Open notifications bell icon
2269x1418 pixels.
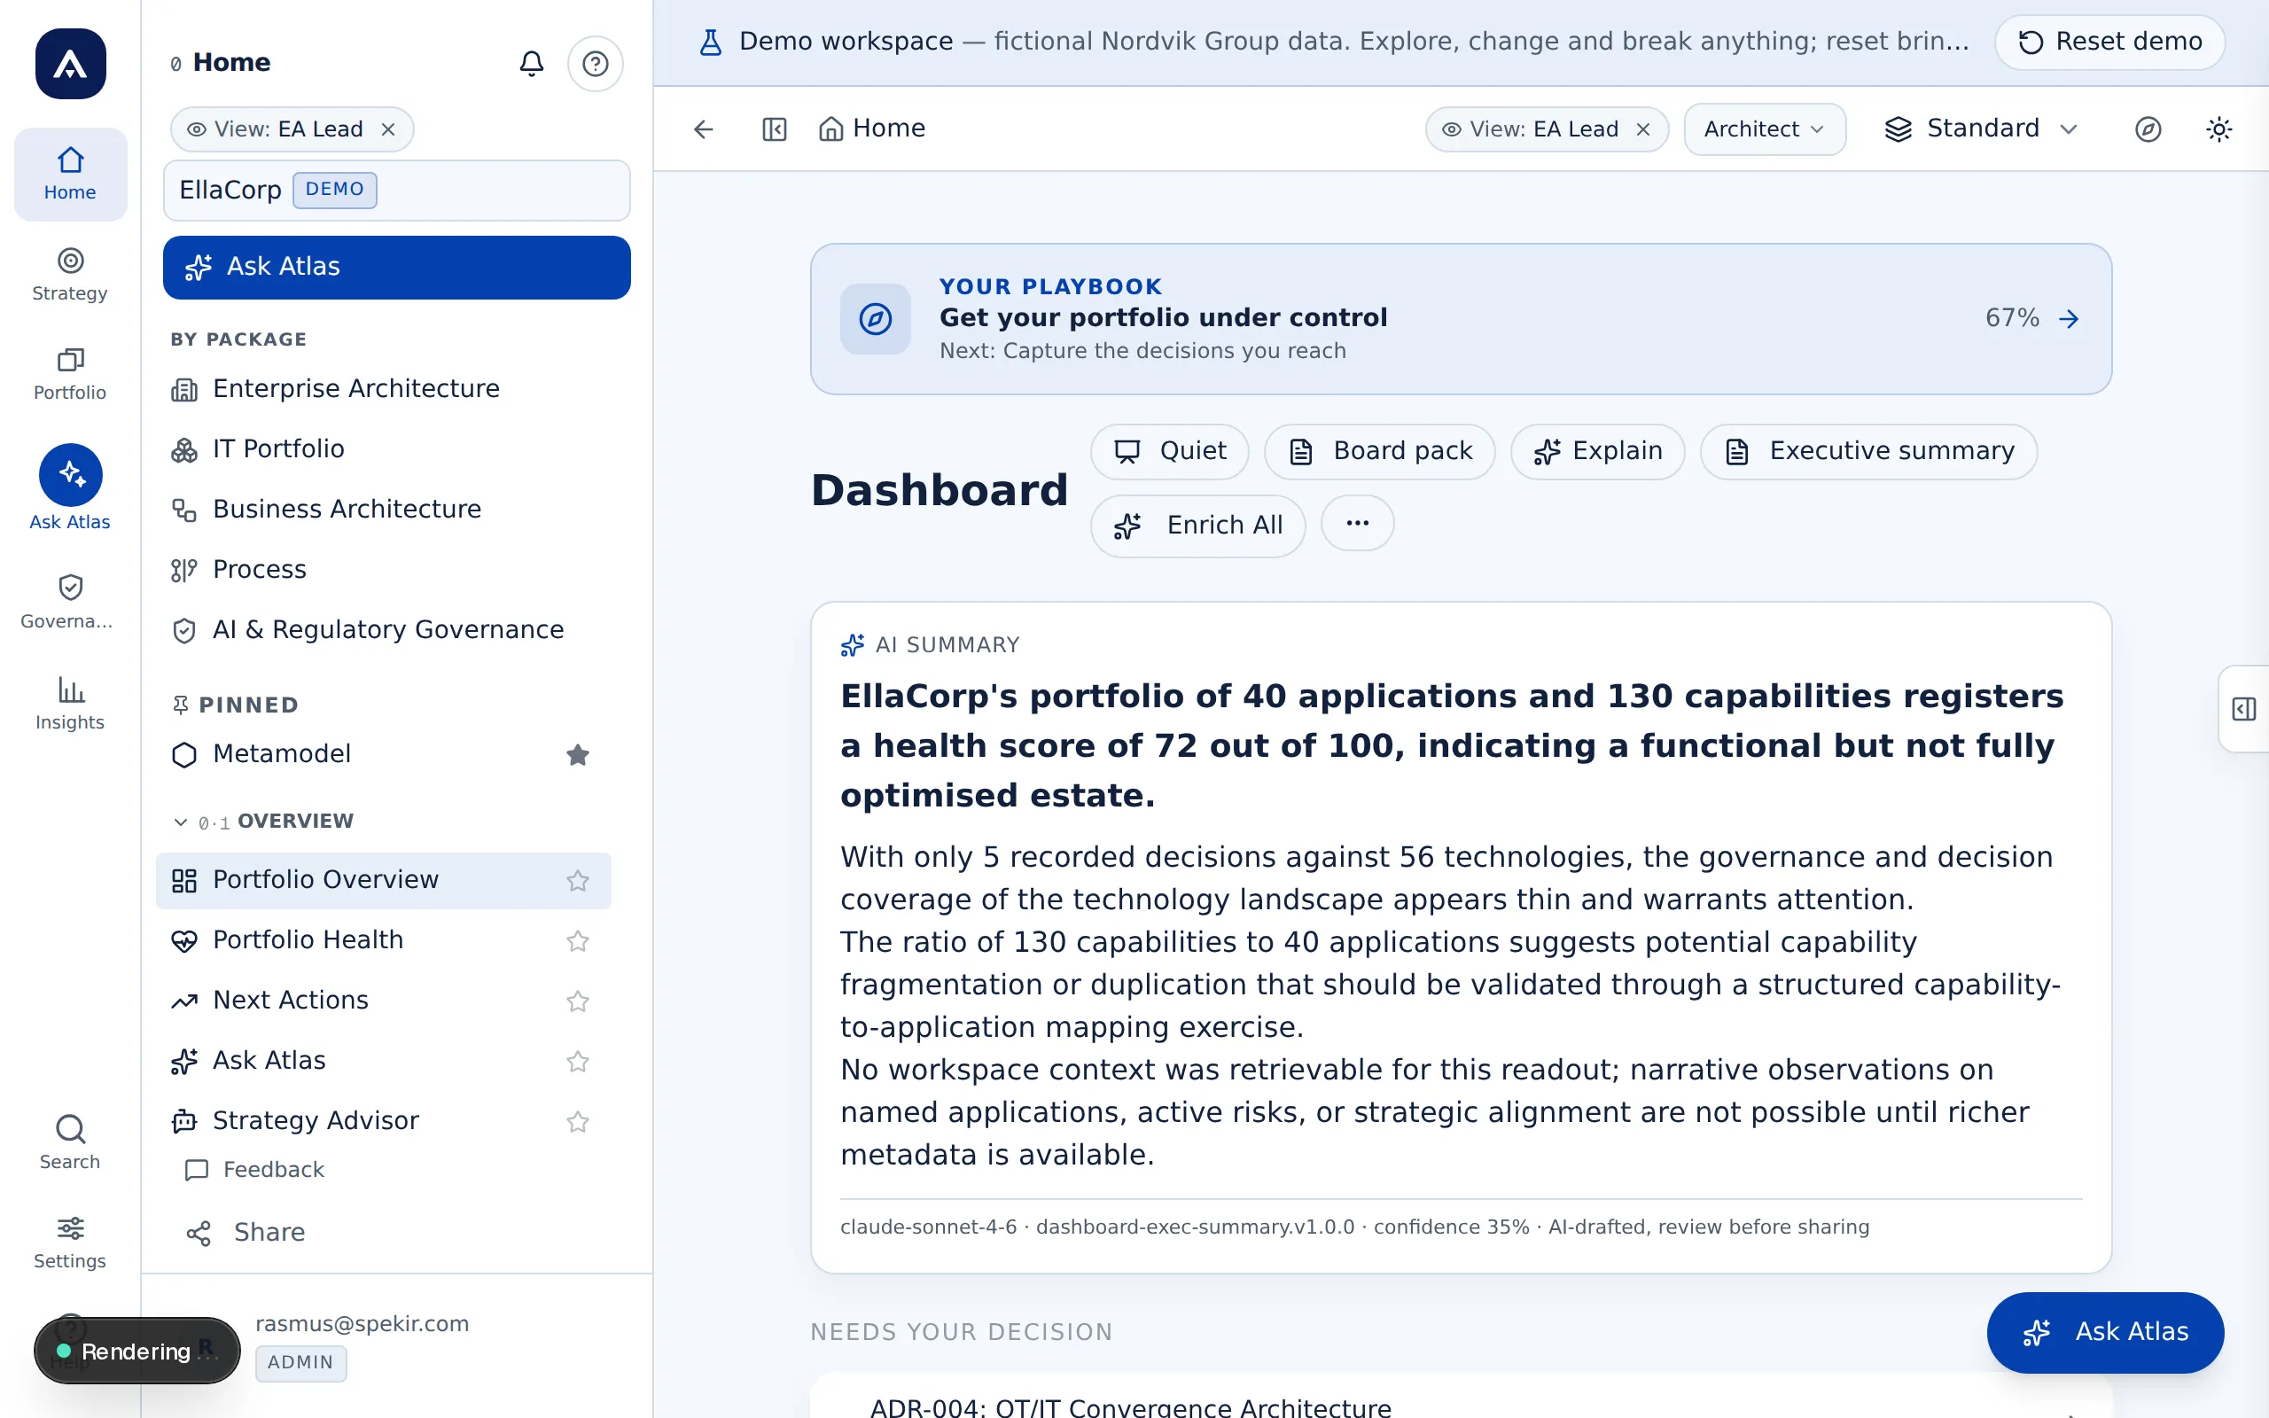click(532, 63)
